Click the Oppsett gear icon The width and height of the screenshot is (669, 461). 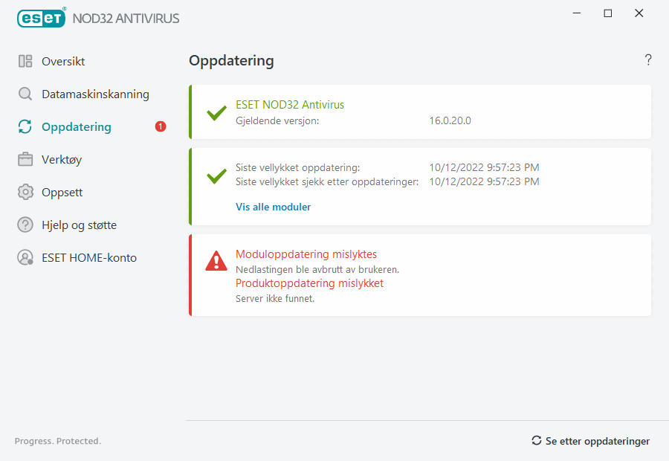tap(25, 192)
